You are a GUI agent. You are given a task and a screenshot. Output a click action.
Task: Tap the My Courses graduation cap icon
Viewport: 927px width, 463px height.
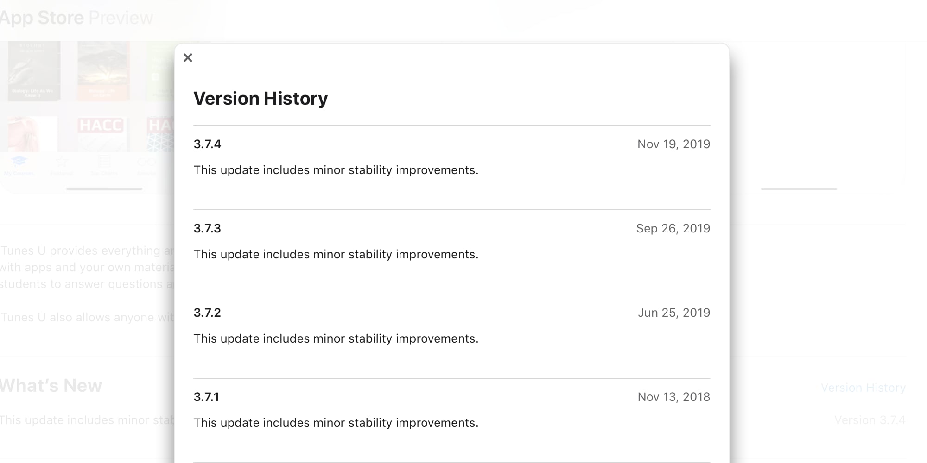(19, 162)
